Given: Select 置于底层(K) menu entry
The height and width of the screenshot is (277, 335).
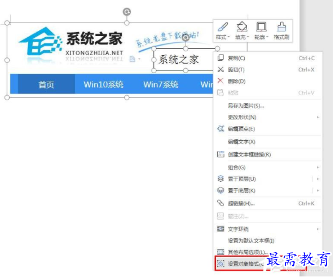Looking at the screenshot, I should [x=268, y=190].
